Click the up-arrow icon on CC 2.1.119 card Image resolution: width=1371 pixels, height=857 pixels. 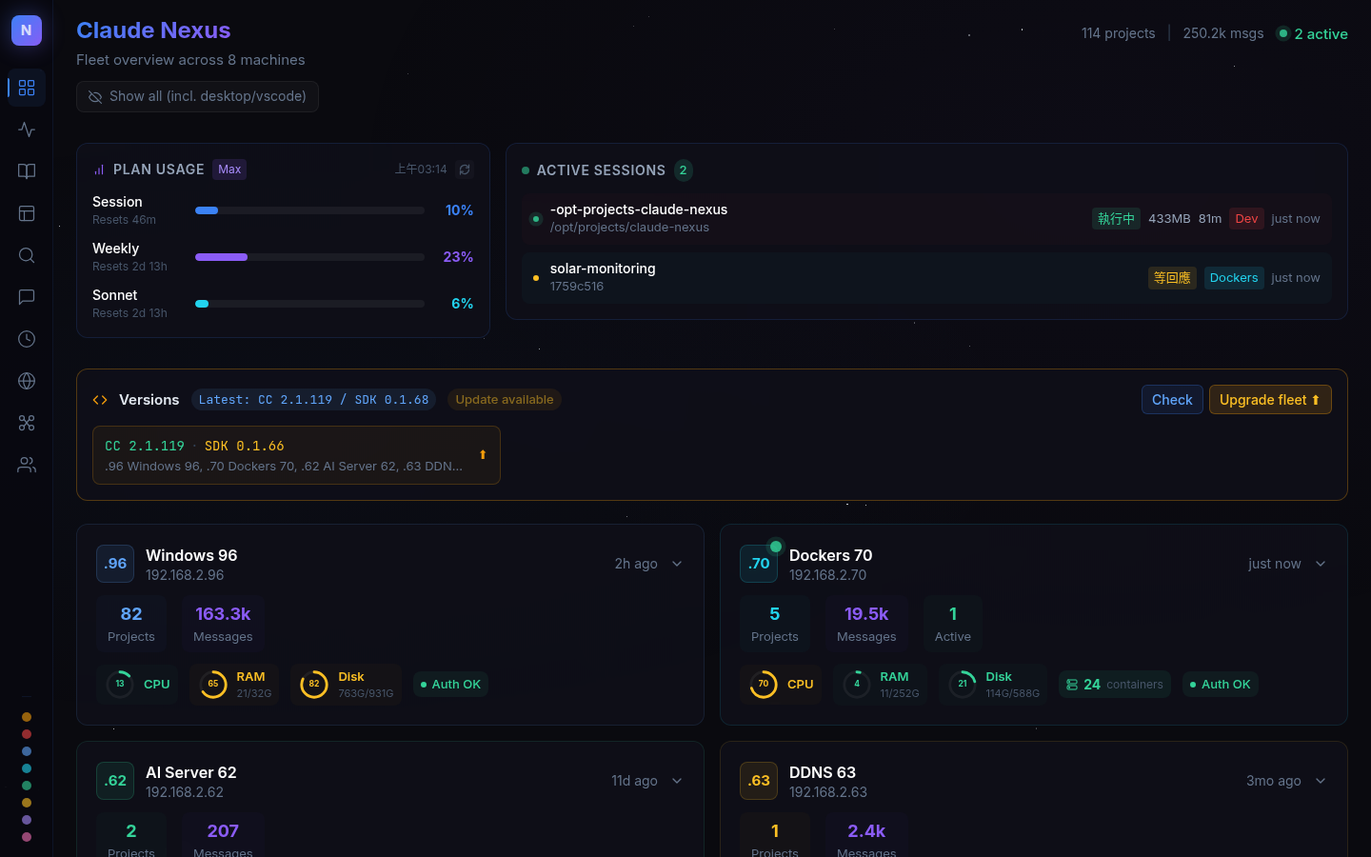[483, 455]
